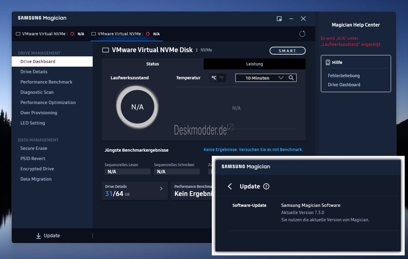The height and width of the screenshot is (259, 408).
Task: Switch to the Leistung tab
Action: pos(255,64)
